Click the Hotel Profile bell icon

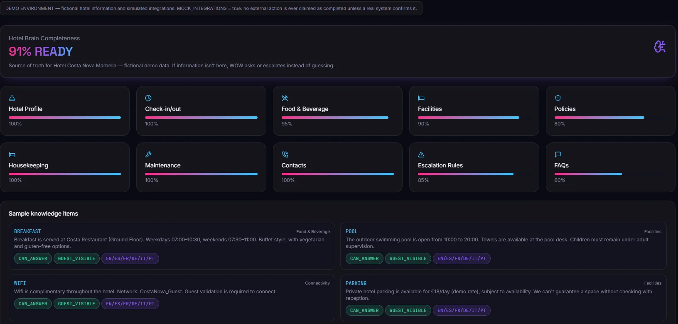(12, 98)
